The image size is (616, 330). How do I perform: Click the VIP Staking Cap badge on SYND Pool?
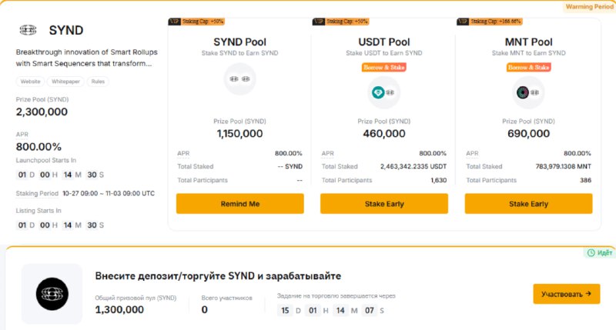point(196,22)
